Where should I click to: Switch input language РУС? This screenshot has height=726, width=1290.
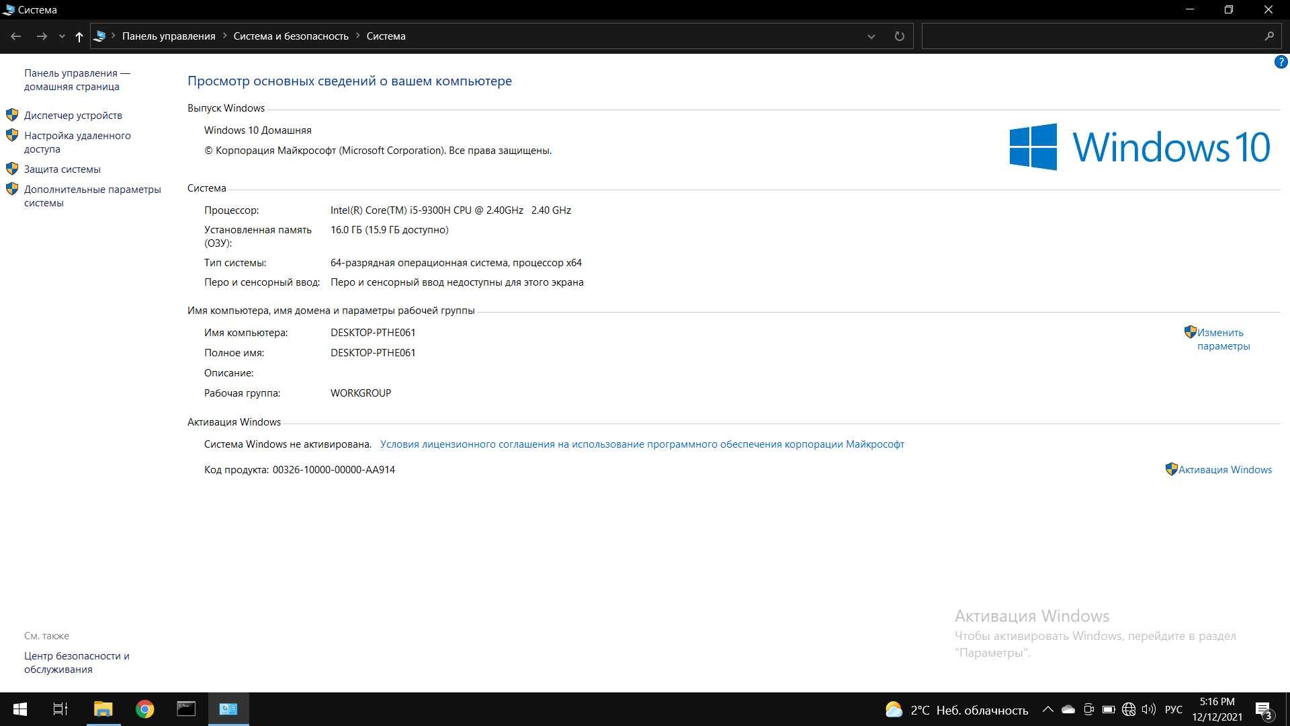tap(1174, 710)
